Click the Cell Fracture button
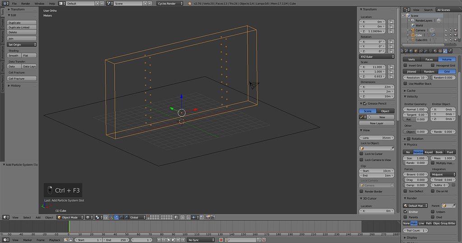Viewport: 462px width, 243px height. pyautogui.click(x=22, y=79)
